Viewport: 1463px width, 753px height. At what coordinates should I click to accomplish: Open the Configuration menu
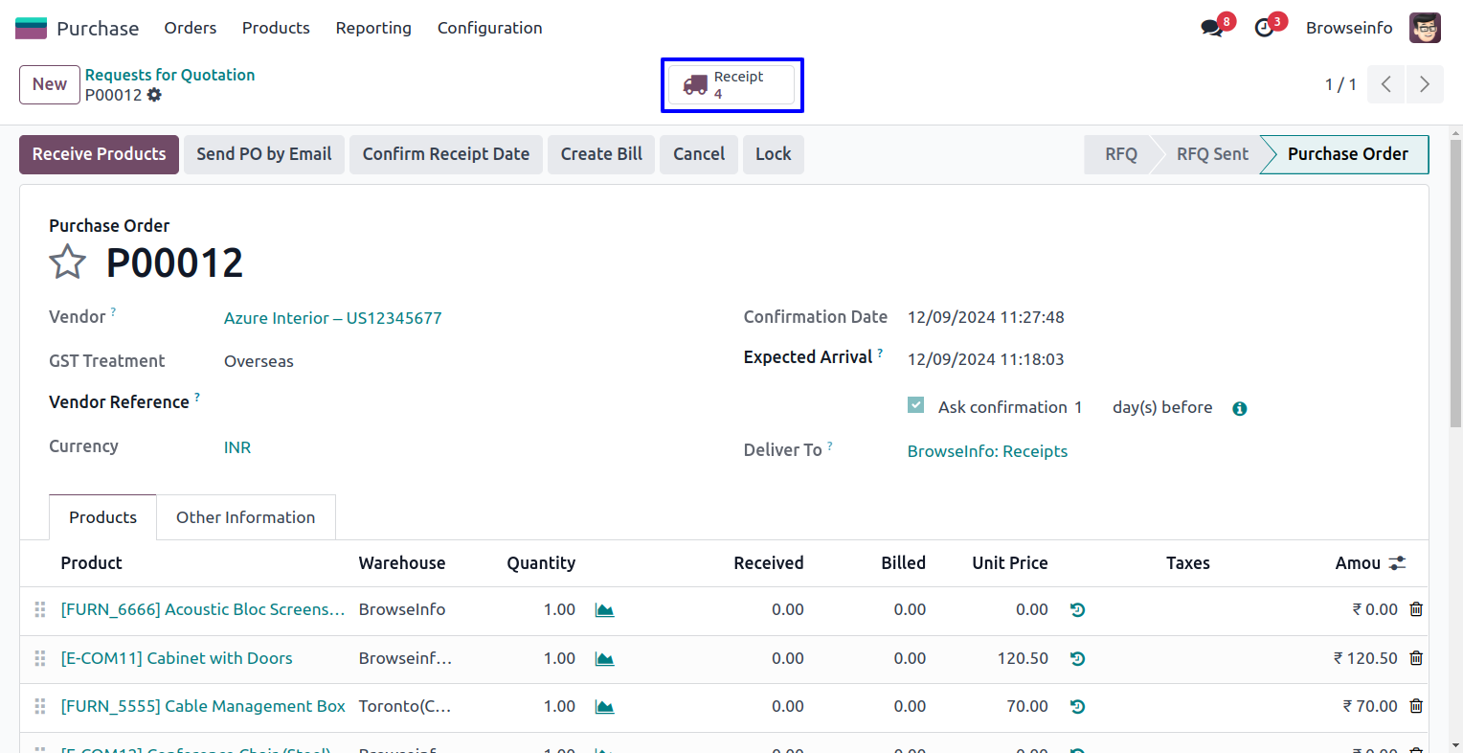489,28
